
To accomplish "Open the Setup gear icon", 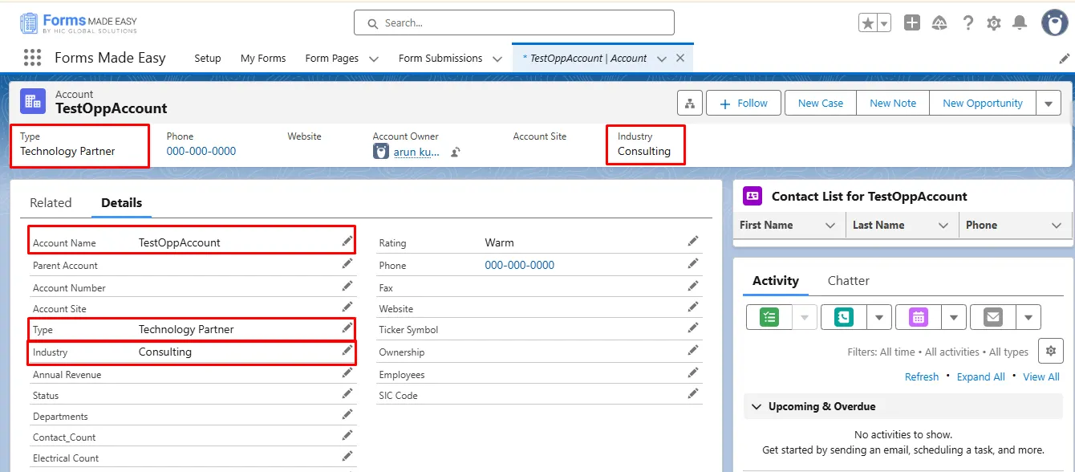I will click(x=993, y=23).
